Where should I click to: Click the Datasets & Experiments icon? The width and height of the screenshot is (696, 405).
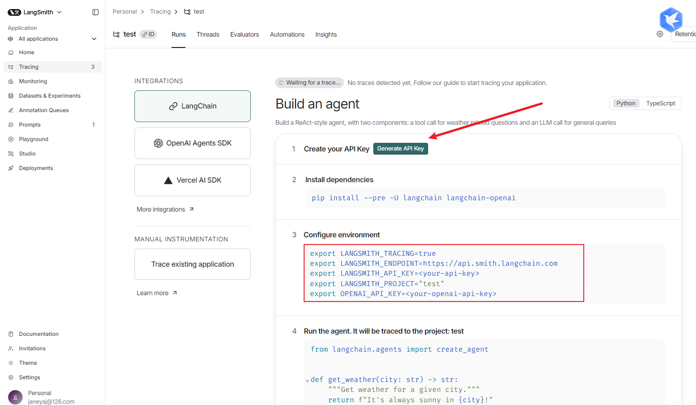click(x=11, y=96)
